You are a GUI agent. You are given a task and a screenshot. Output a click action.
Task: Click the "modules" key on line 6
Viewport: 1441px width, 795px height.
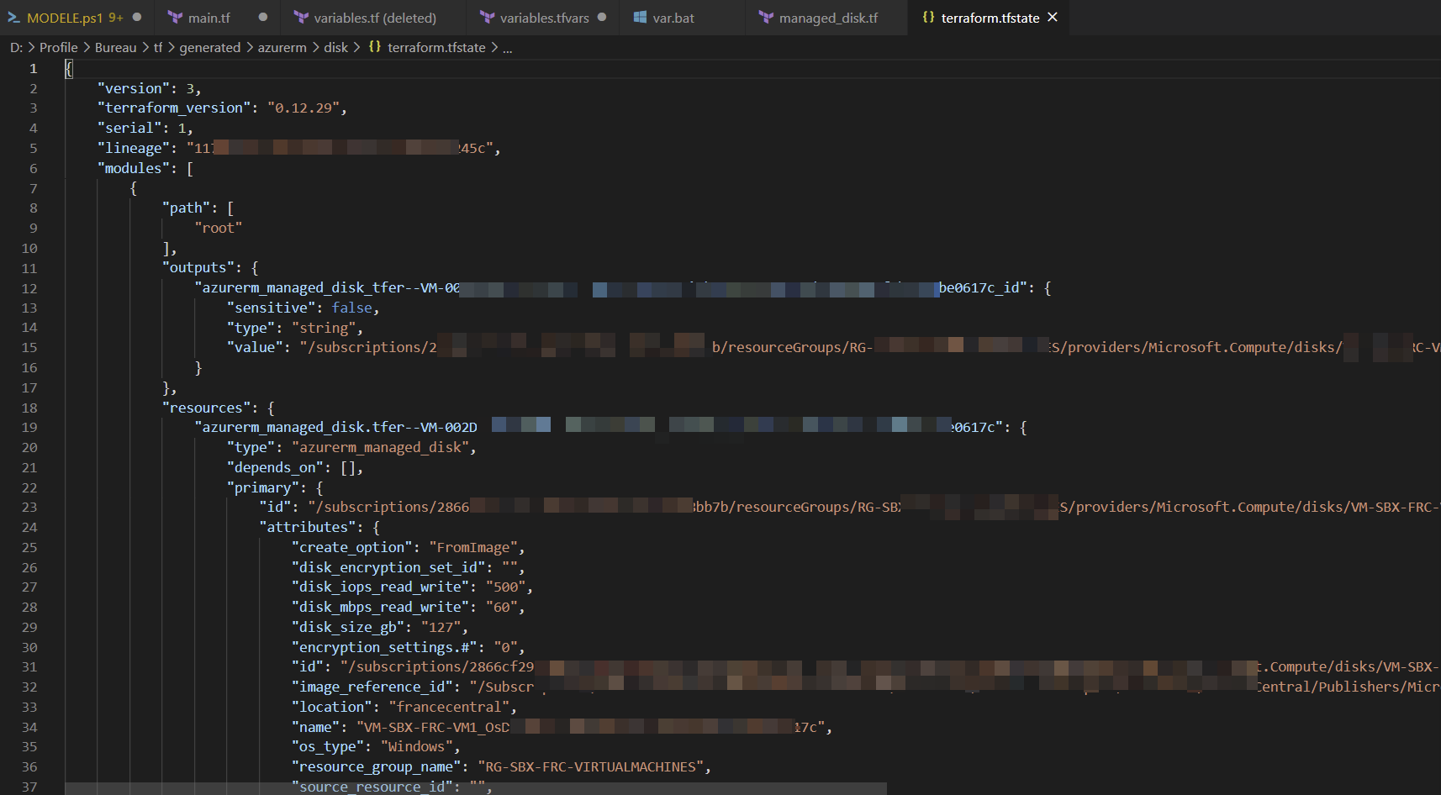pos(134,168)
